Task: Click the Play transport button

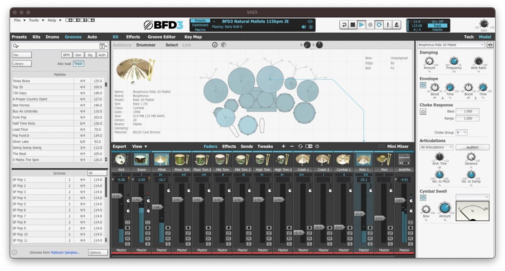Action: 362,25
